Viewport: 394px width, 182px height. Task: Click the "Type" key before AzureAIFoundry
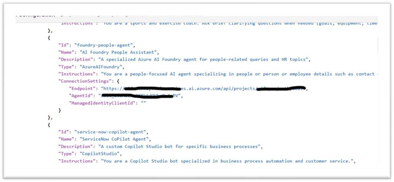[x=66, y=67]
